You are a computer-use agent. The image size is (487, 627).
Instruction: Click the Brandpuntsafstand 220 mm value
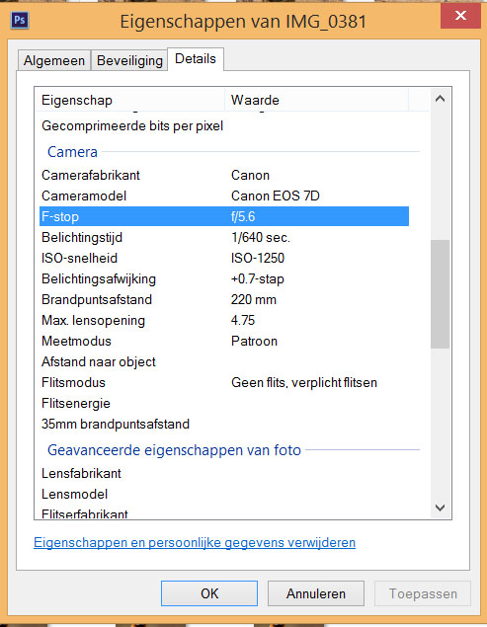254,299
